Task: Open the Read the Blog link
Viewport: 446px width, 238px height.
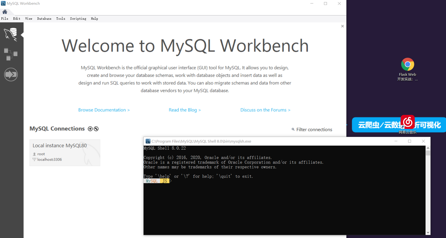Action: (x=185, y=110)
